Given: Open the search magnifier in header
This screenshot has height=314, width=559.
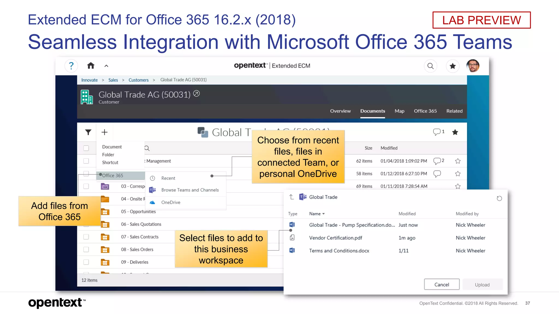Looking at the screenshot, I should 430,66.
